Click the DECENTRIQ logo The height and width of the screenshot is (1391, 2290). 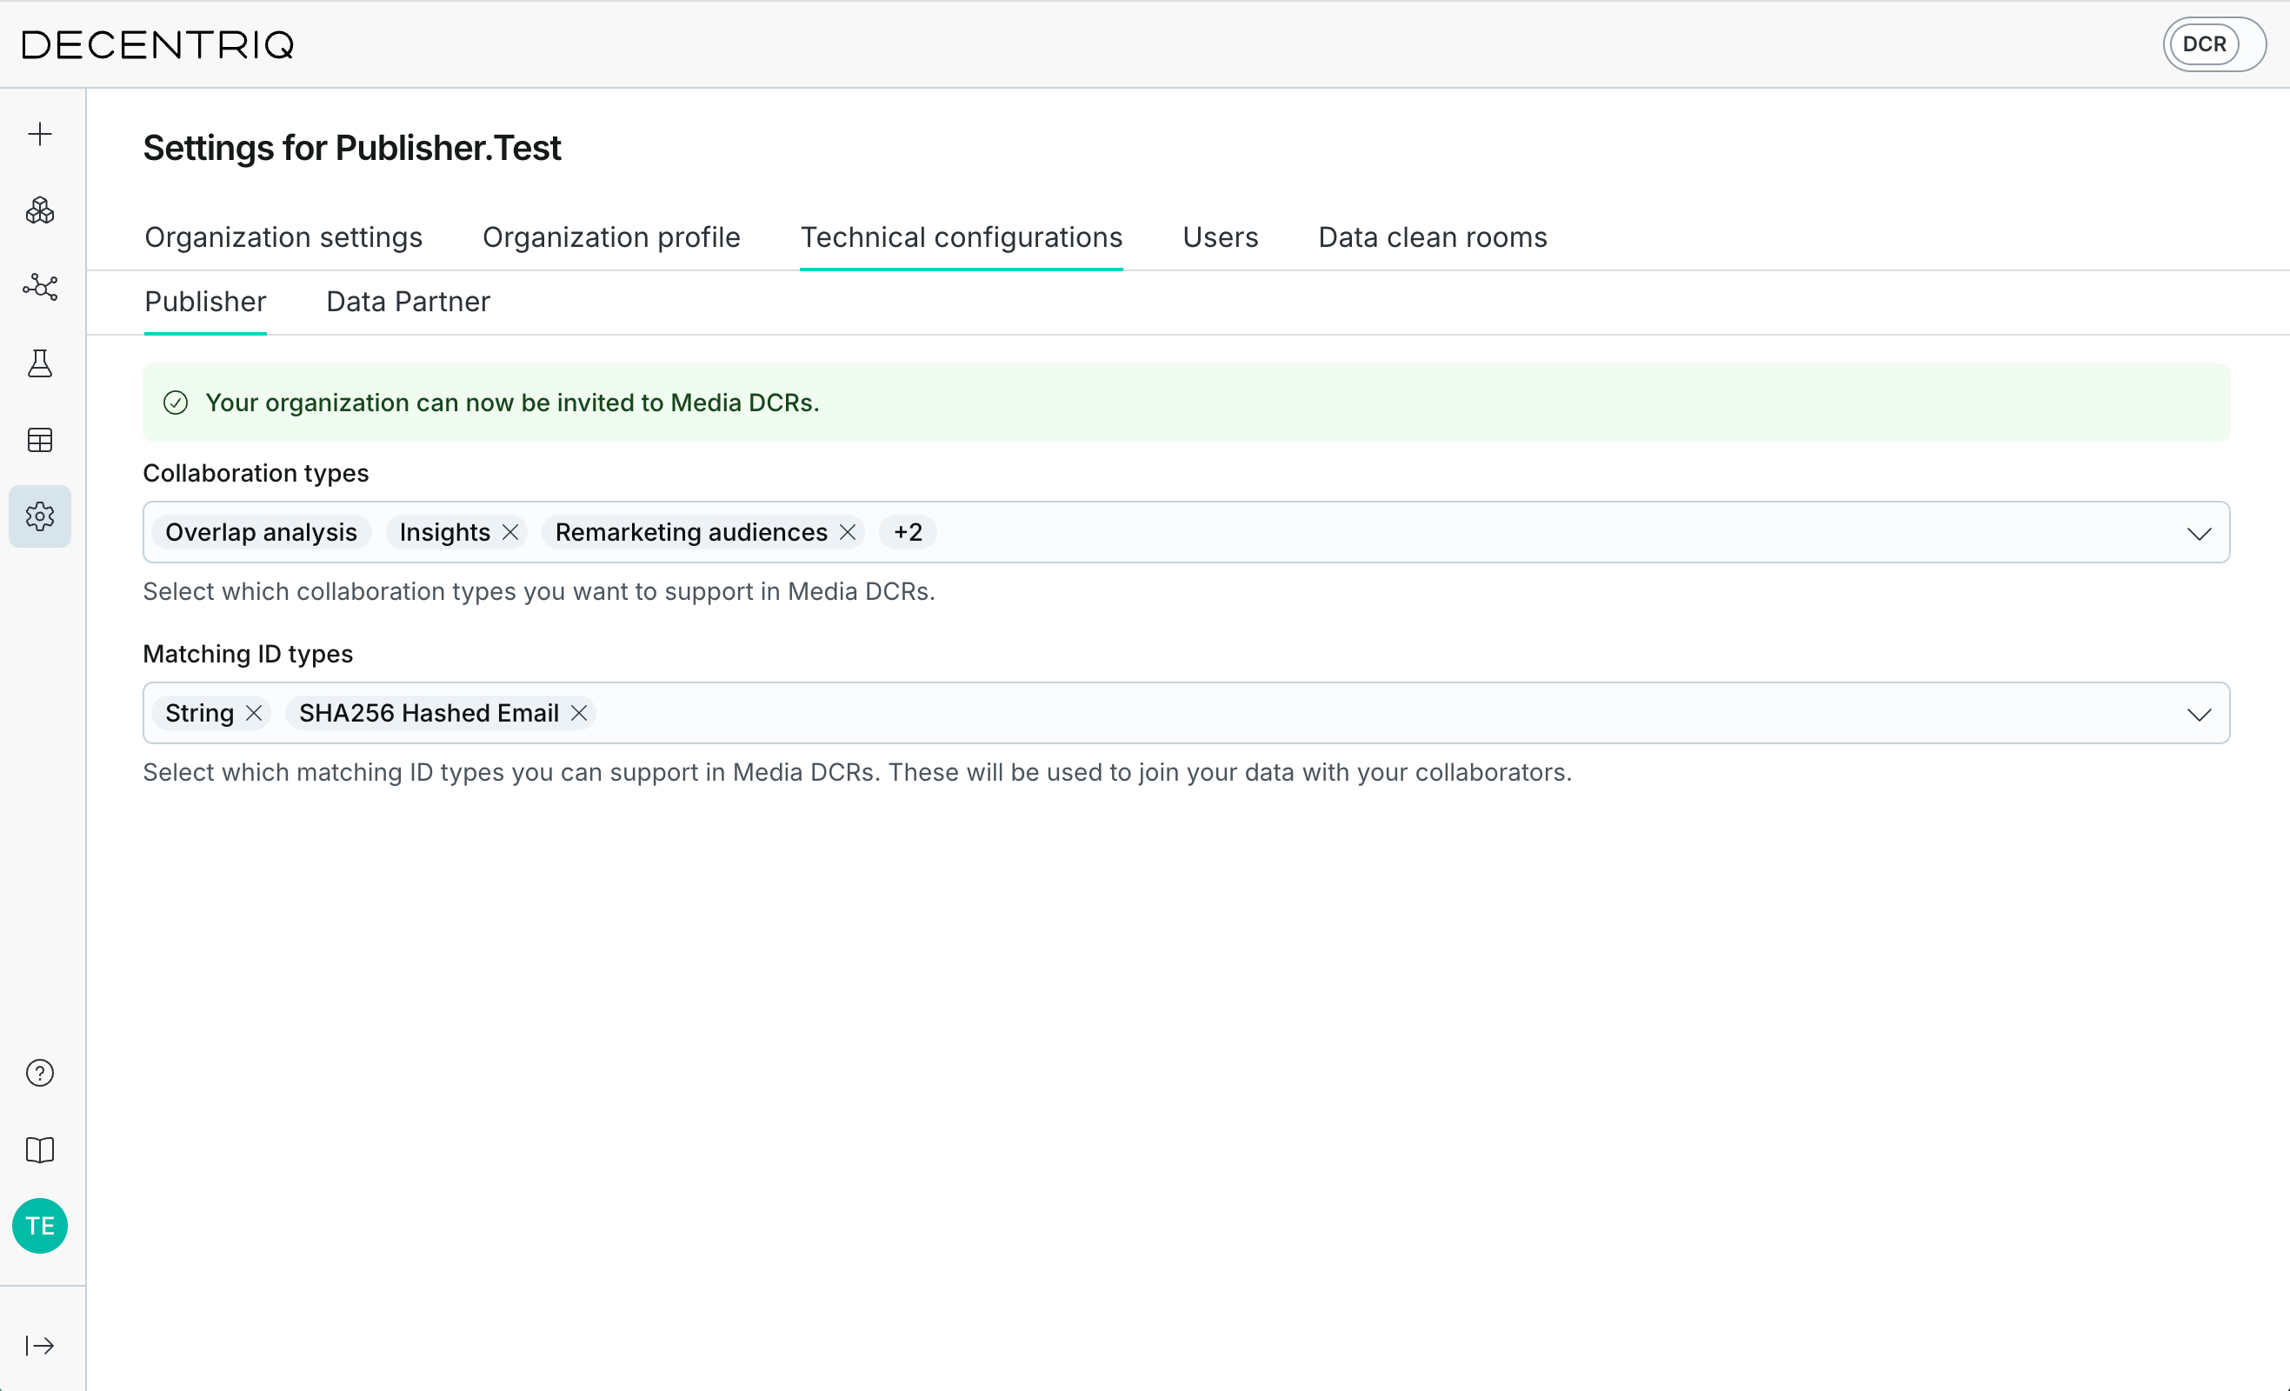pos(158,44)
